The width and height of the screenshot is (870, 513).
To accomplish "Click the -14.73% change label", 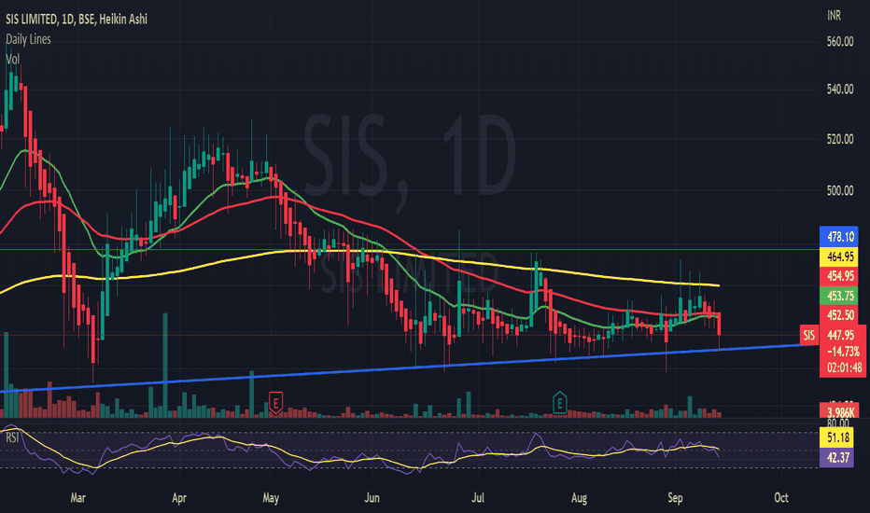I will click(842, 351).
